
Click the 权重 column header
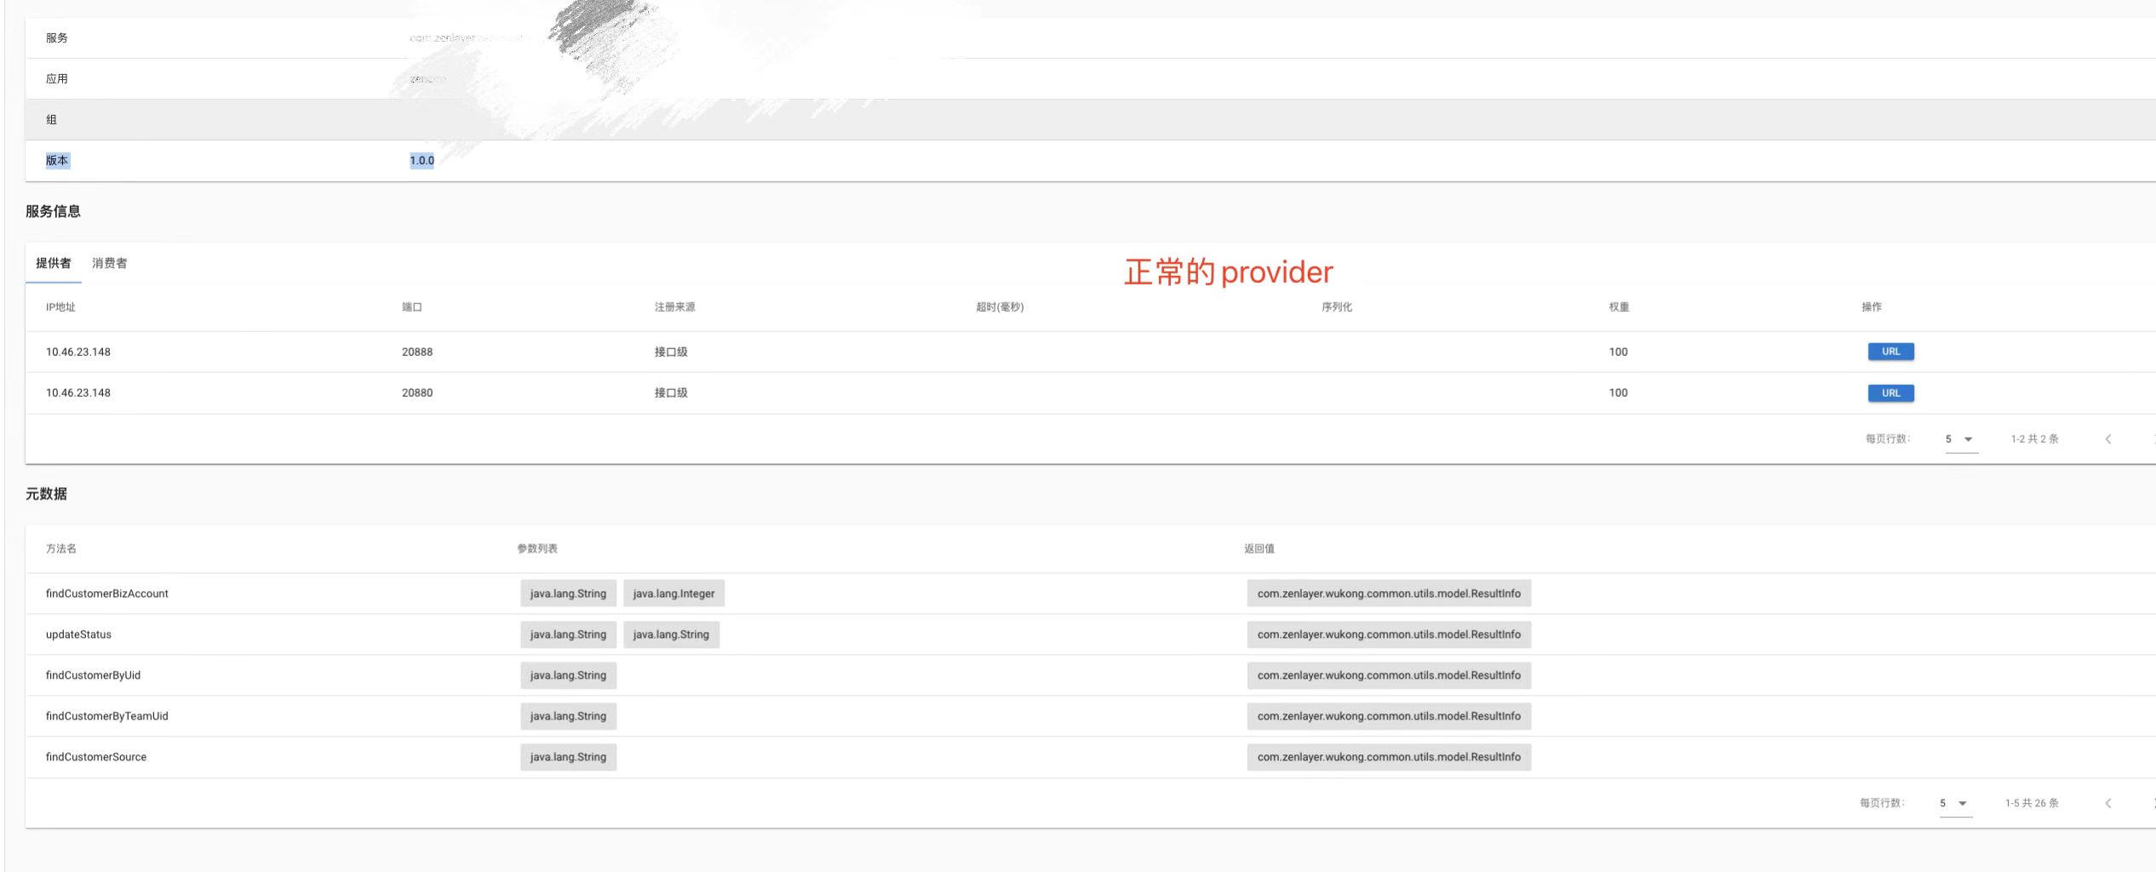pyautogui.click(x=1619, y=307)
